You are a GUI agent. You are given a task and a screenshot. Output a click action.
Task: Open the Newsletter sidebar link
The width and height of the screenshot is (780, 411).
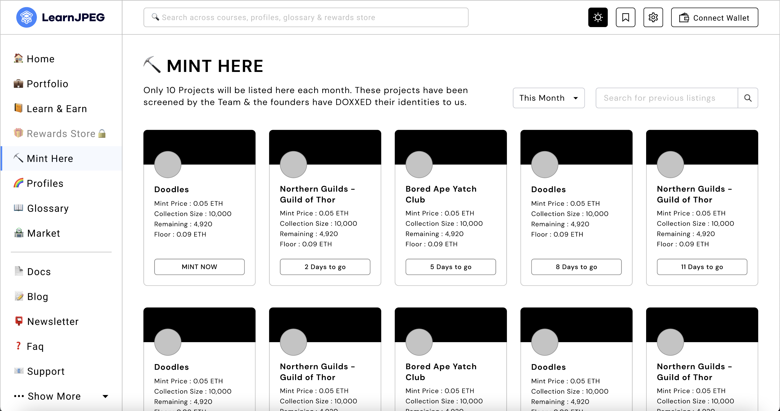(x=61, y=321)
